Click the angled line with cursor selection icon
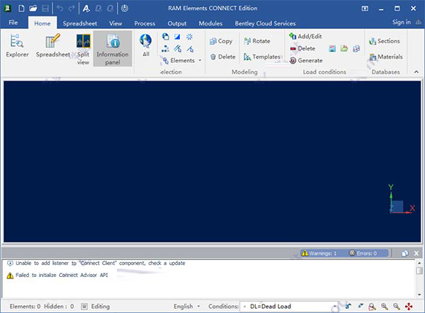 pos(190,49)
